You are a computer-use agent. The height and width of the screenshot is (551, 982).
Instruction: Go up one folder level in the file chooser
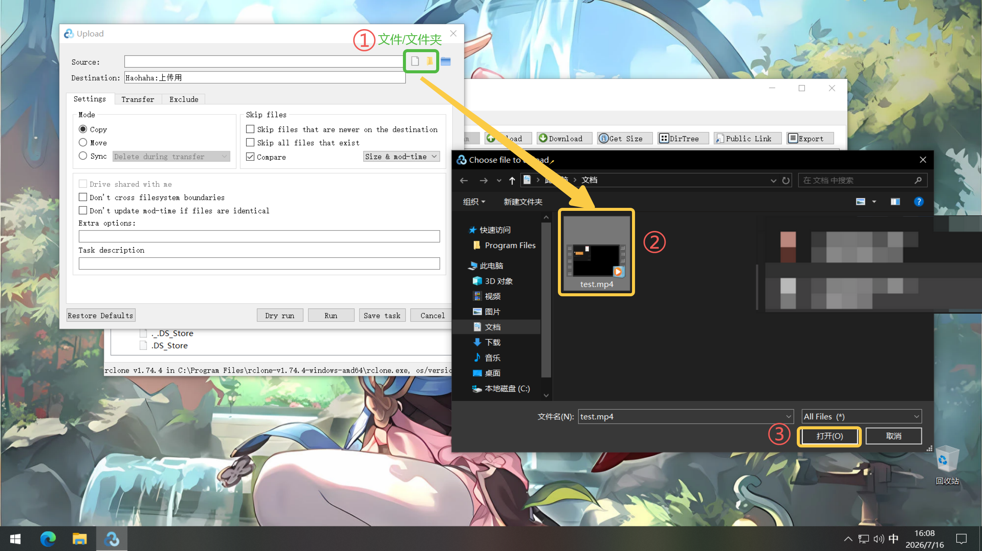(512, 180)
